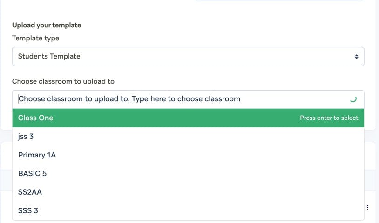
Task: Click the up-down arrows on Template type select
Action: 356,57
